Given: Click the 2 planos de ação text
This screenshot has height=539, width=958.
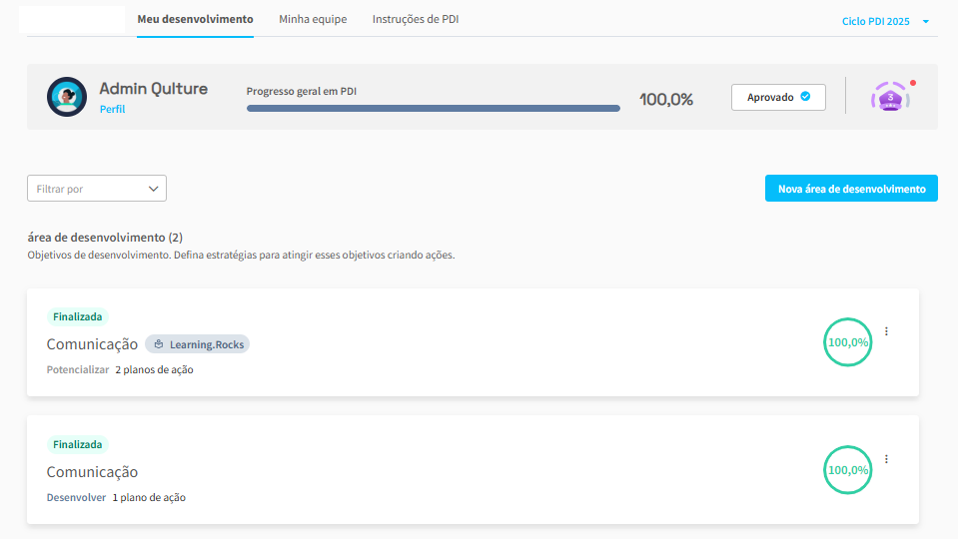Looking at the screenshot, I should click(154, 369).
